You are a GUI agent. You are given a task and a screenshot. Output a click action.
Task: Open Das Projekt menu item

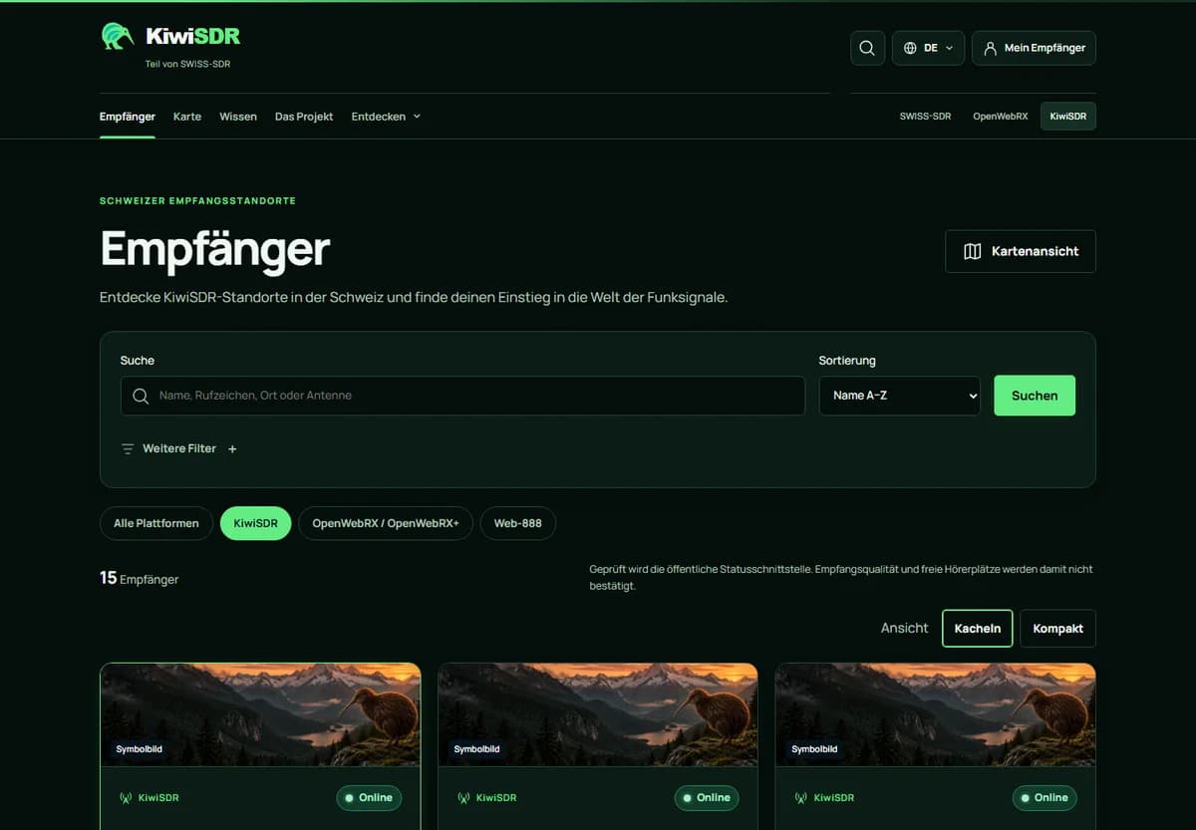pos(304,117)
